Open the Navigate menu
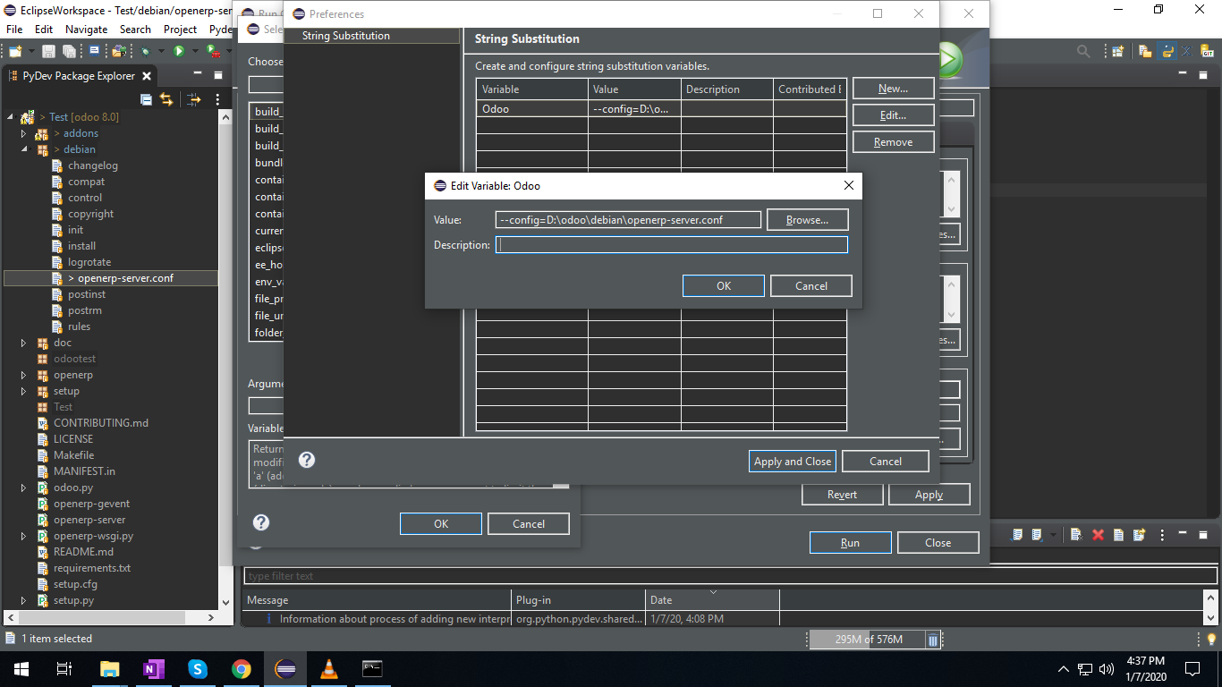The image size is (1222, 687). tap(86, 29)
